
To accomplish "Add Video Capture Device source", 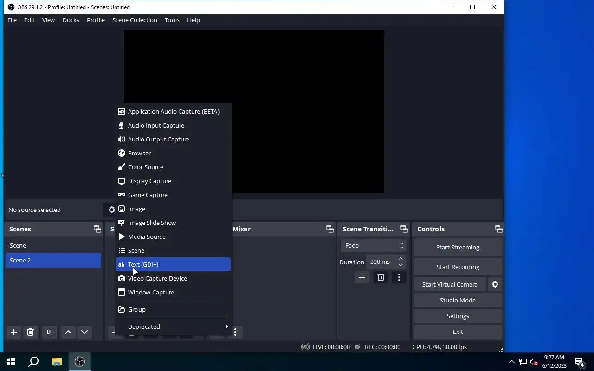I will click(173, 278).
